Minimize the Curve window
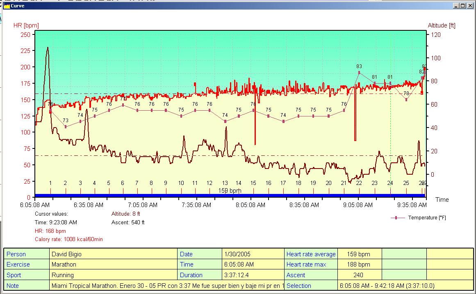 click(456, 6)
